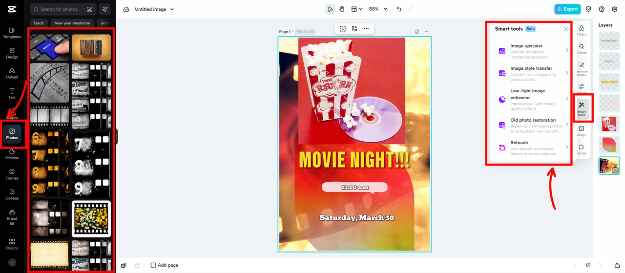Image resolution: width=625 pixels, height=273 pixels.
Task: Open the Plugins panel
Action: tap(12, 244)
